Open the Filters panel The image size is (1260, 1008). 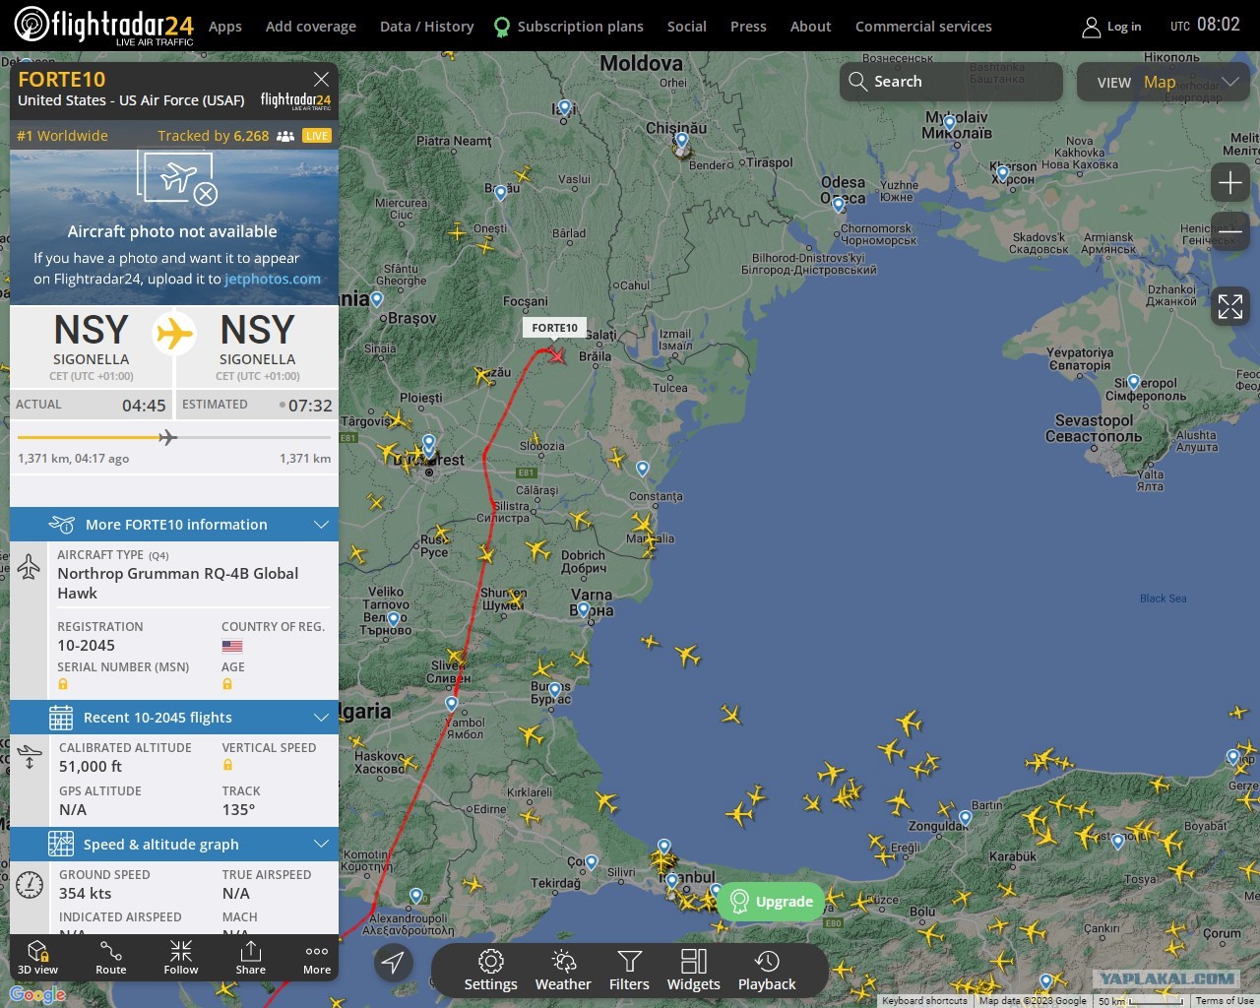click(629, 971)
